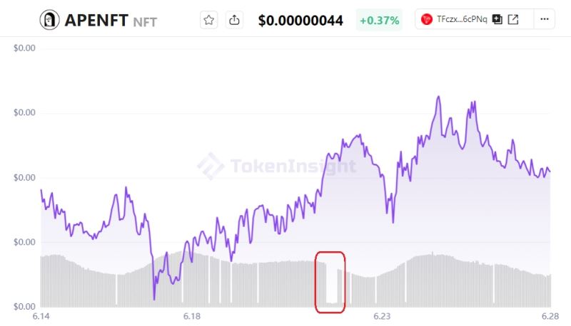Open the contract in the external explorer
This screenshot has width=571, height=326.
point(513,19)
